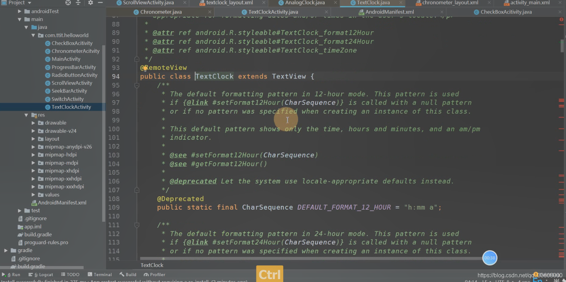Expand the layout folder
Viewport: 566px width, 282px height.
click(x=33, y=139)
